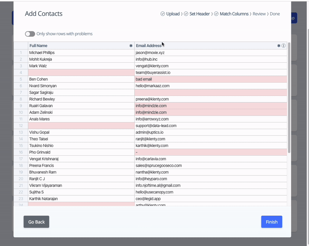Click the Finish button
The width and height of the screenshot is (309, 246).
[271, 222]
